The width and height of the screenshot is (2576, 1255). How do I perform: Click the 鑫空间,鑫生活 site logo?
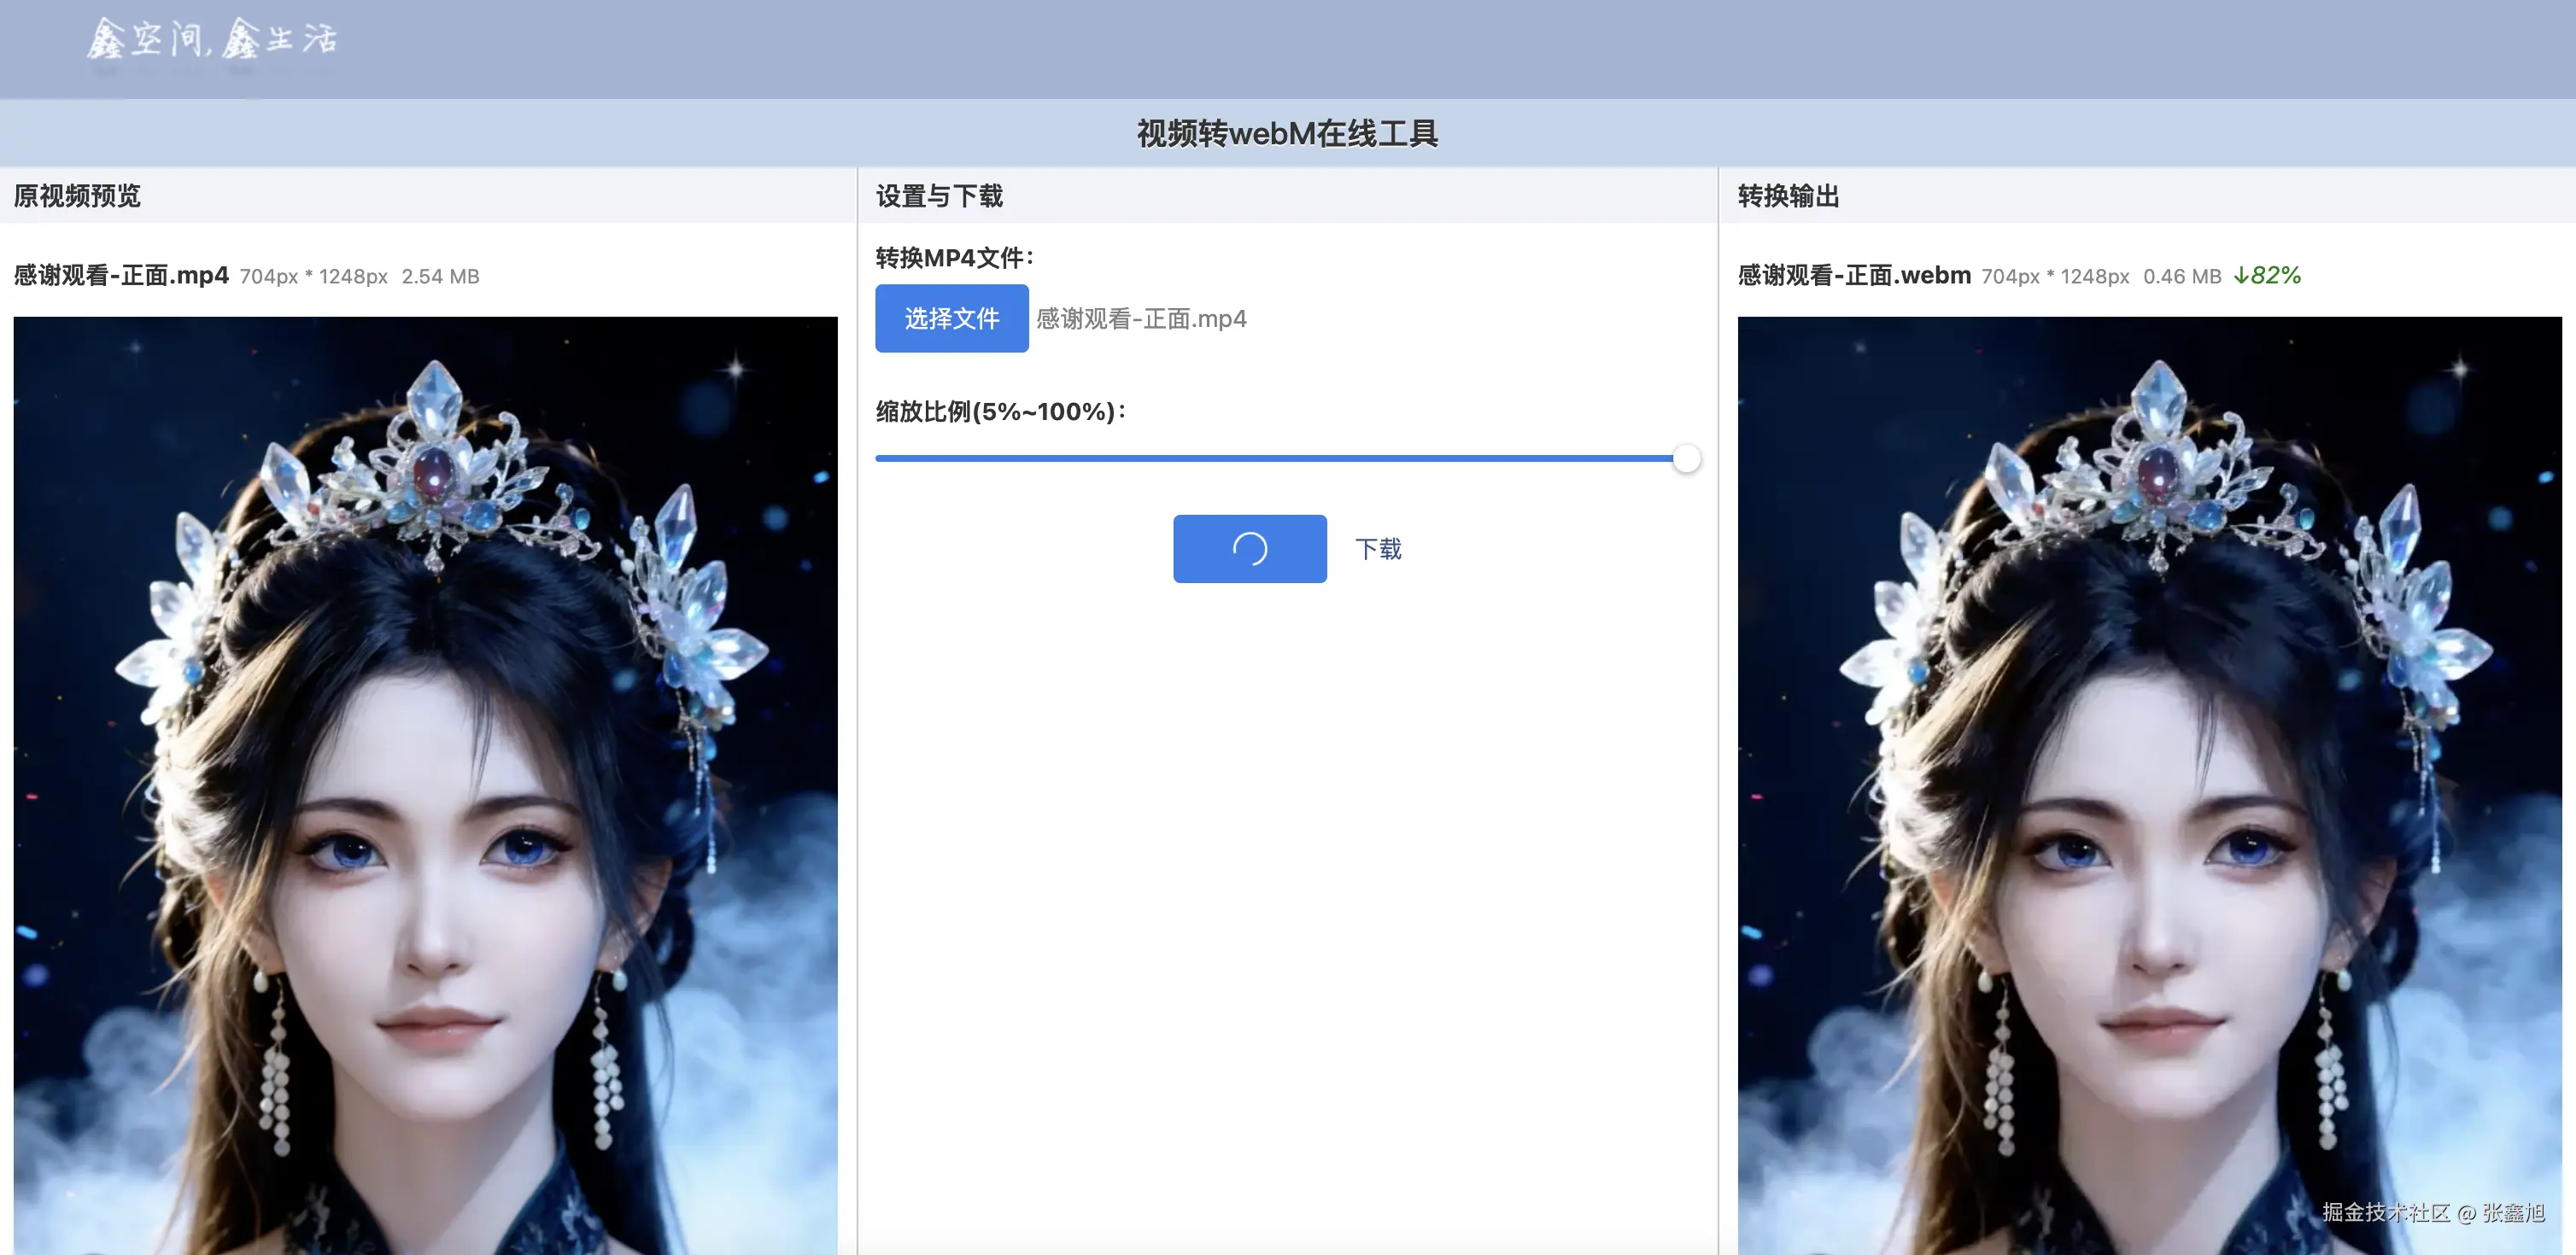pos(210,42)
